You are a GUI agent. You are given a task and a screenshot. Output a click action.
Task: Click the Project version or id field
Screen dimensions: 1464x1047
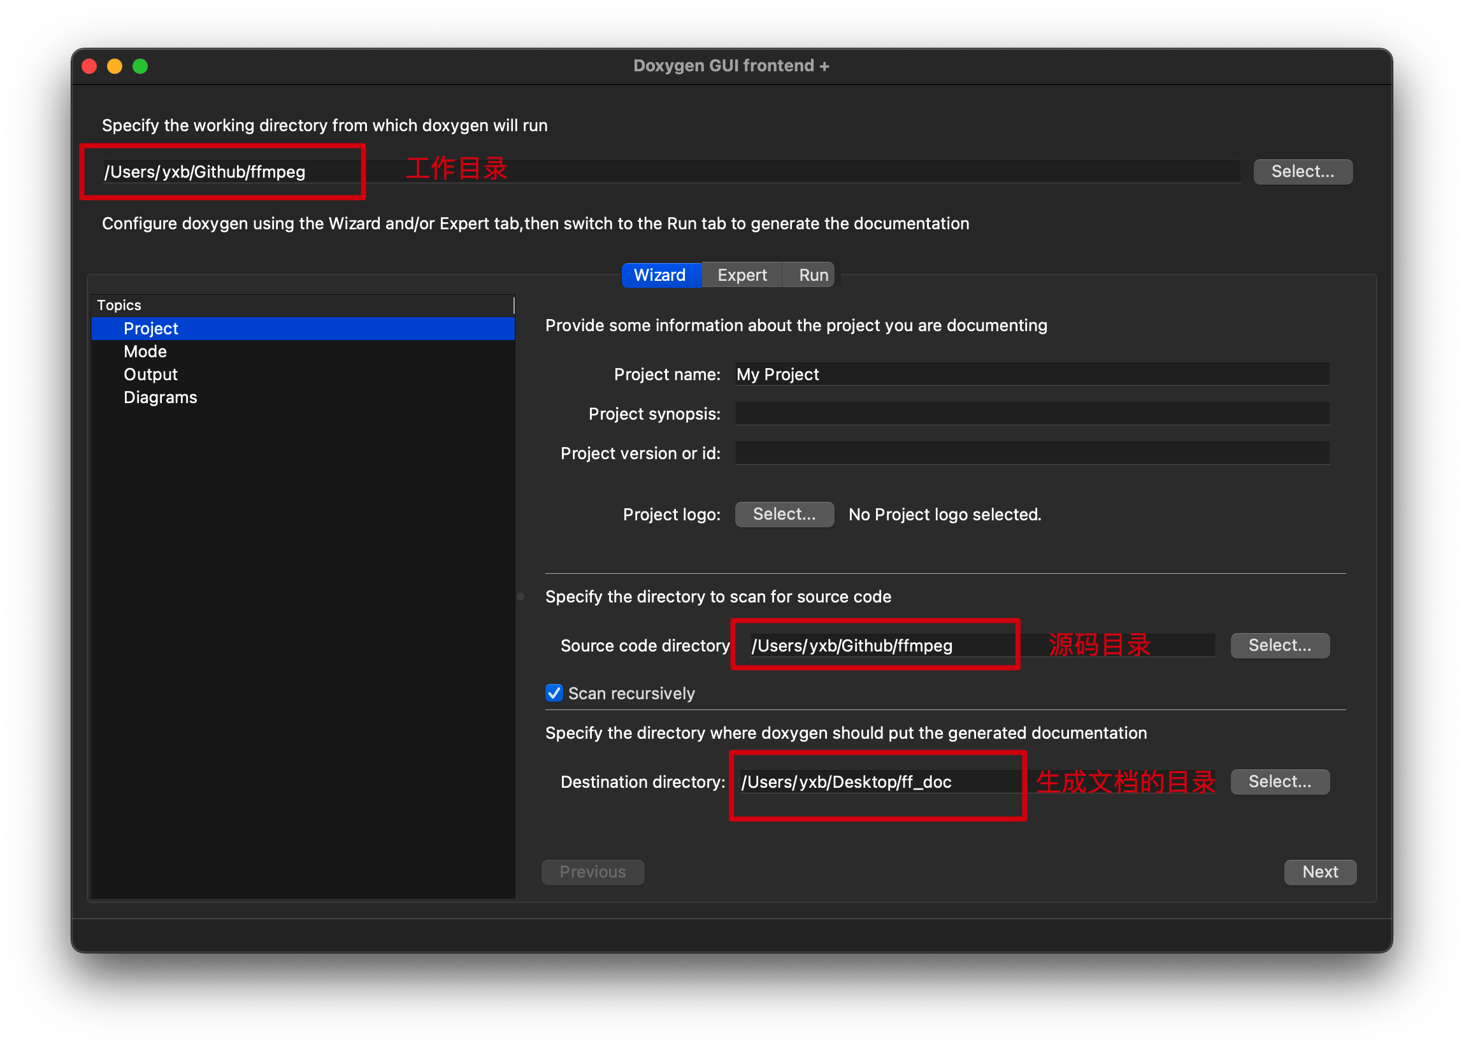[x=1032, y=453]
